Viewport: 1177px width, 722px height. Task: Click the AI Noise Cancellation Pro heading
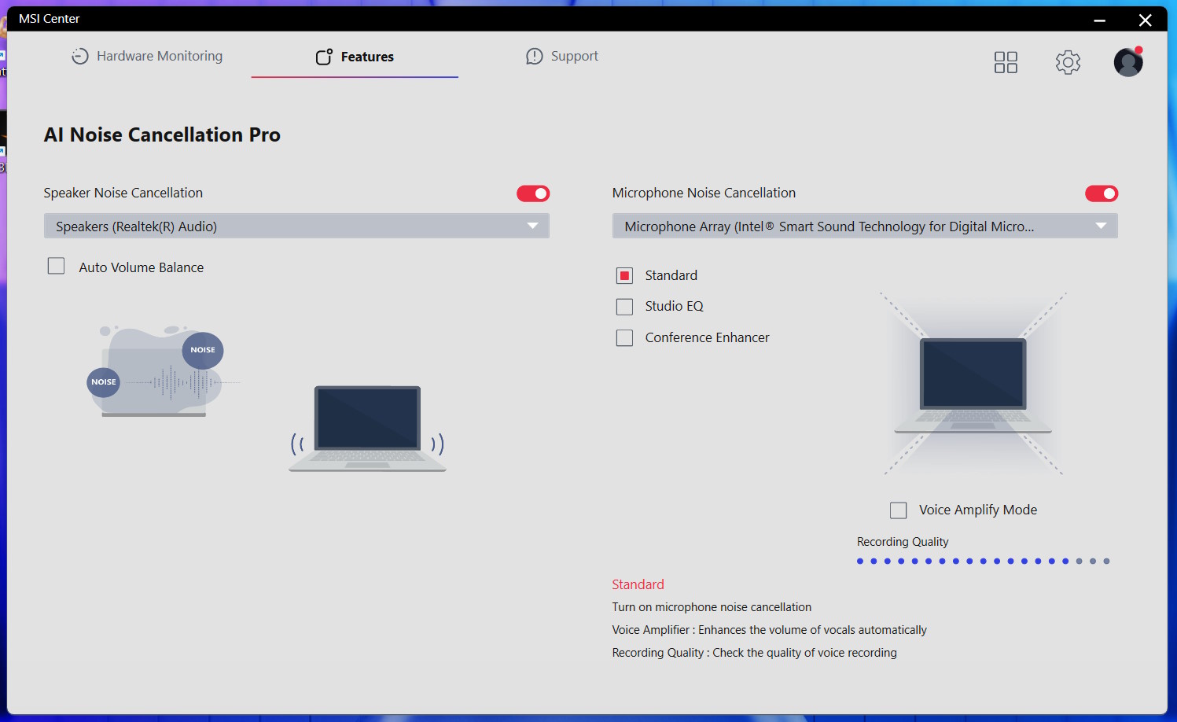pyautogui.click(x=162, y=134)
